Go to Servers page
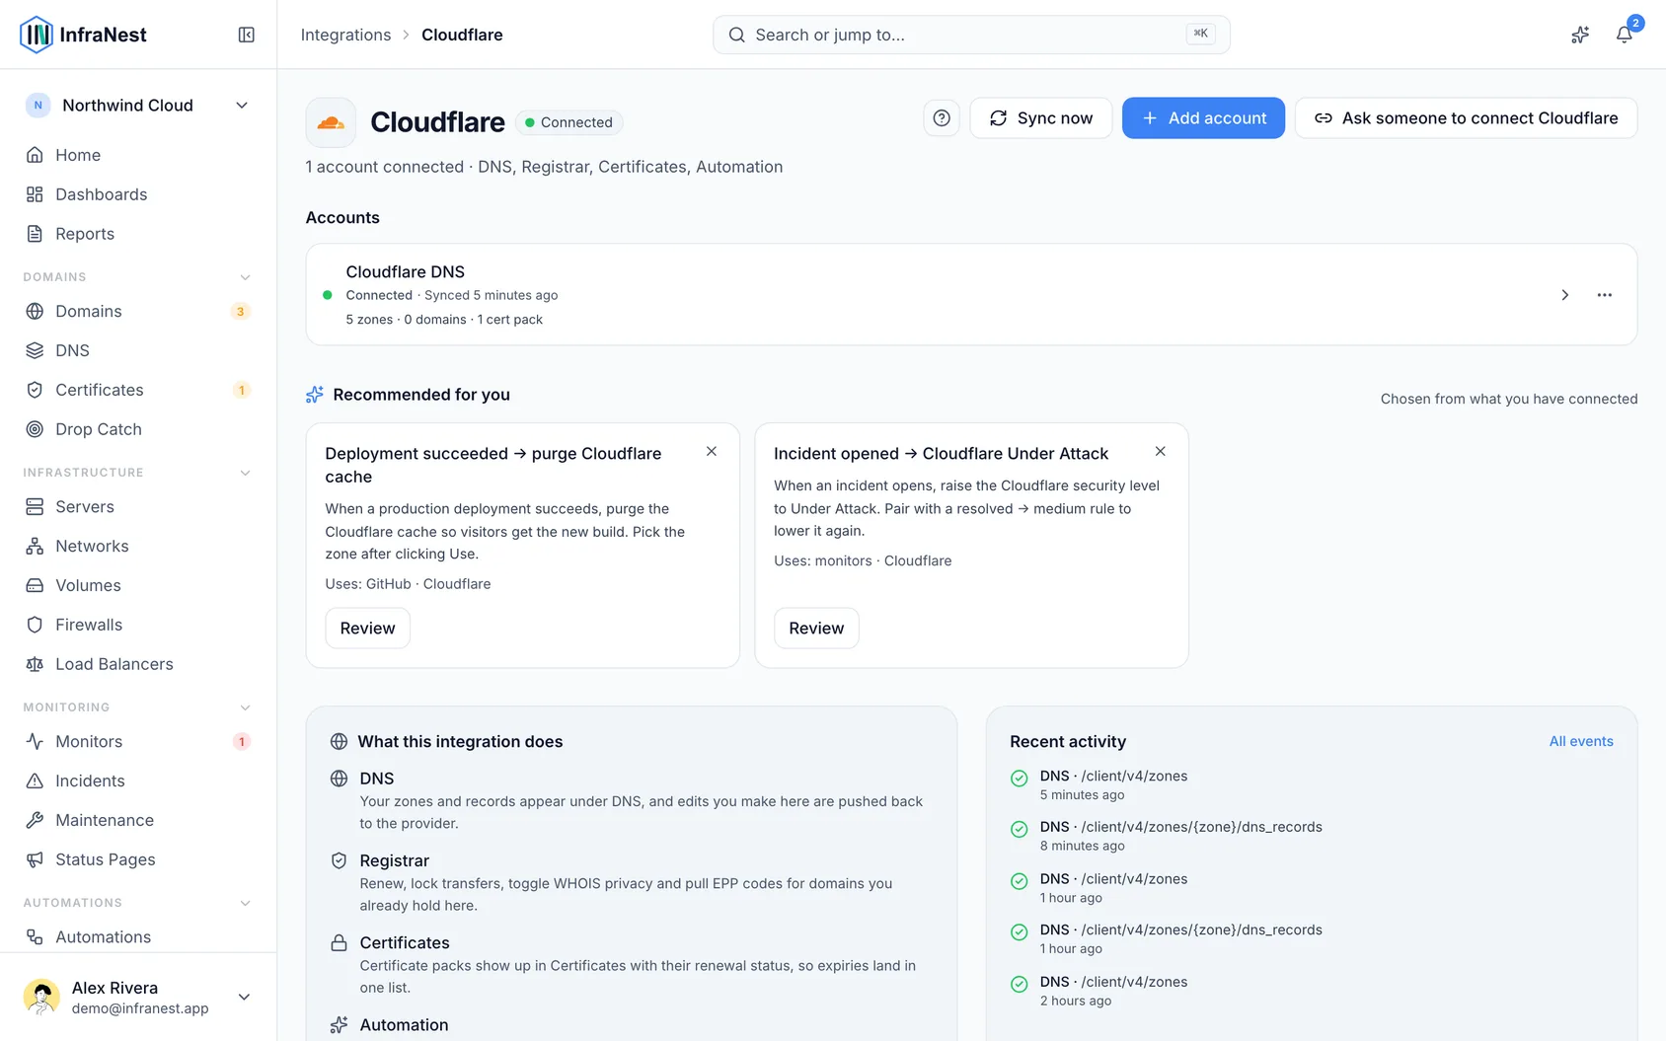 tap(138, 506)
